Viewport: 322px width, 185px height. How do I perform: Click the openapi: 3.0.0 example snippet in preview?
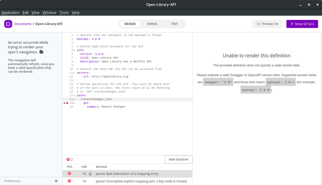pyautogui.click(x=256, y=90)
